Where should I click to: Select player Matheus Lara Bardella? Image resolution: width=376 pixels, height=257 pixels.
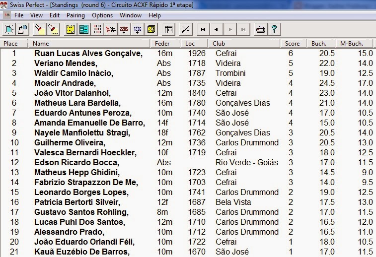77,103
